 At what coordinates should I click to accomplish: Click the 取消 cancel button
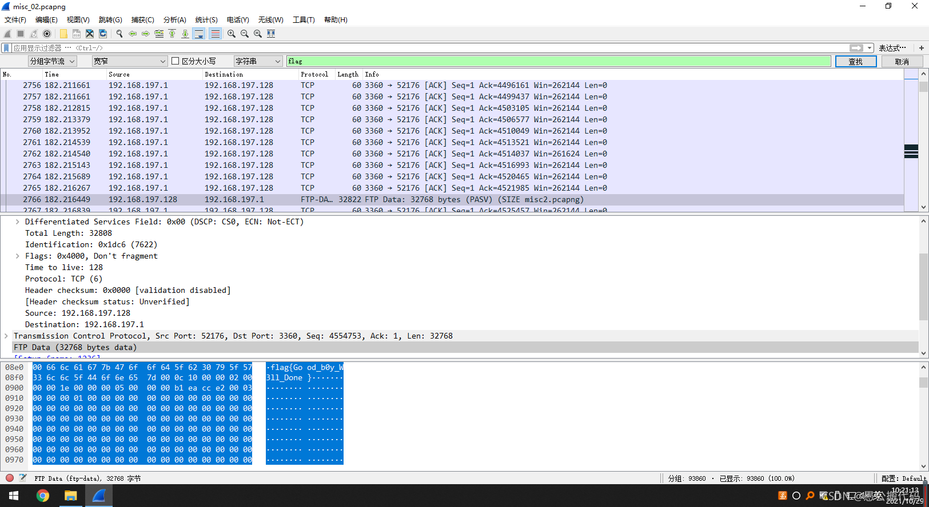902,62
